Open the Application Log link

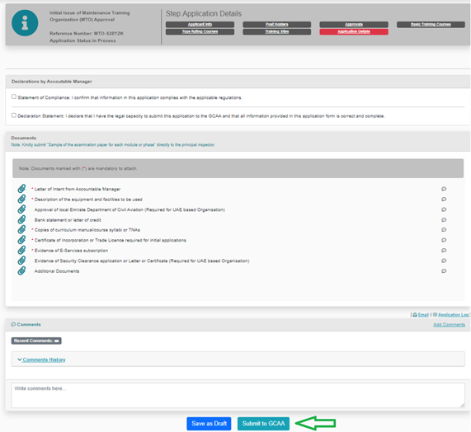coord(454,315)
